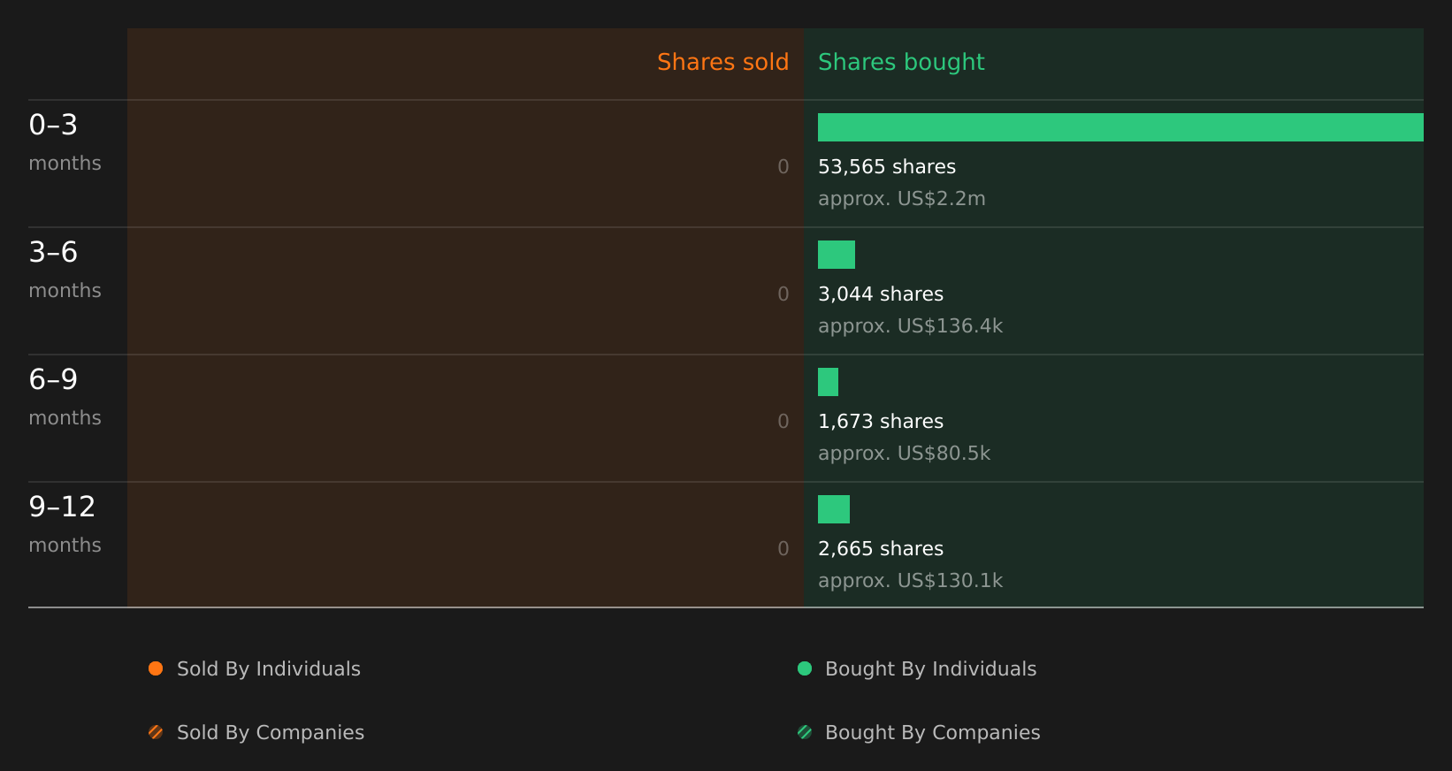Click the sold 0 in 6–9 months row
Screen dimensions: 1452x771
coord(783,422)
